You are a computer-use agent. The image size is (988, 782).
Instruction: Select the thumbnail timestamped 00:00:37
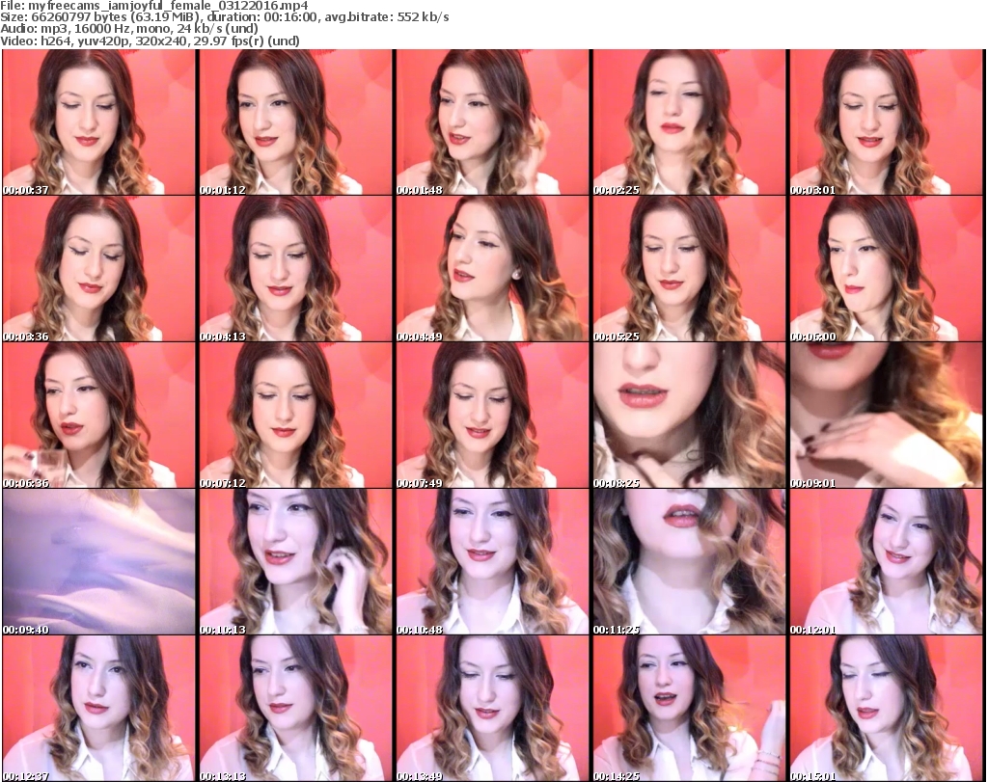[99, 122]
